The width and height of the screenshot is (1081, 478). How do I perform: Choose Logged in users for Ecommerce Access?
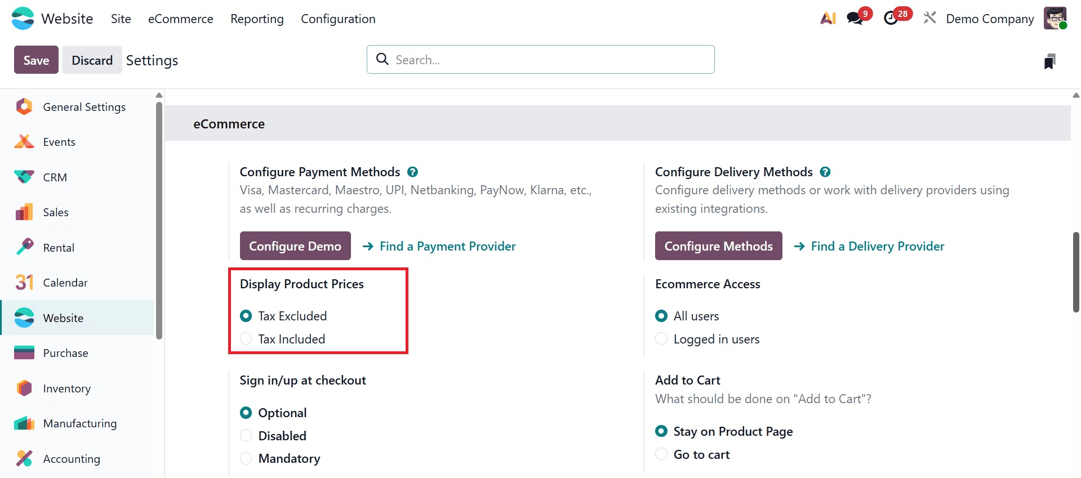661,338
